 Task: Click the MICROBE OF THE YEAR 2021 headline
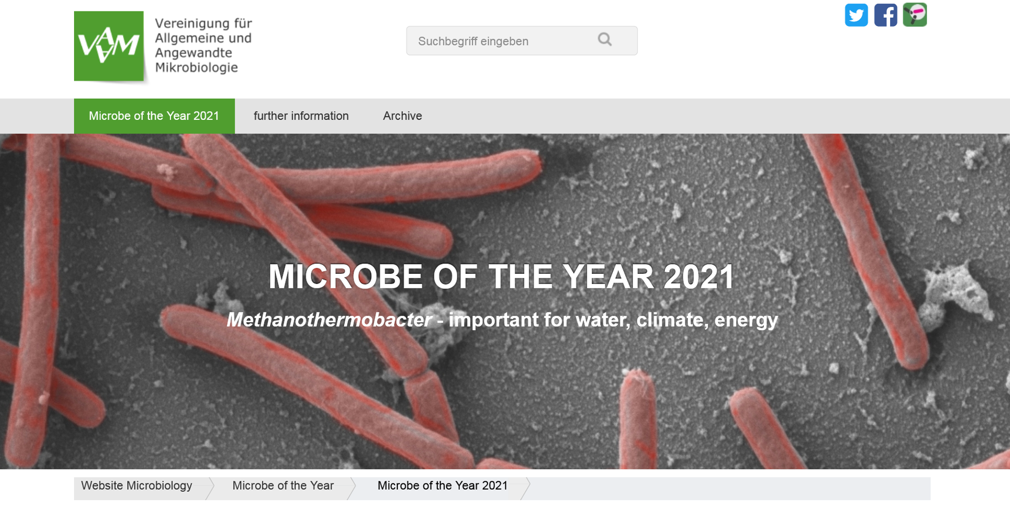click(501, 276)
